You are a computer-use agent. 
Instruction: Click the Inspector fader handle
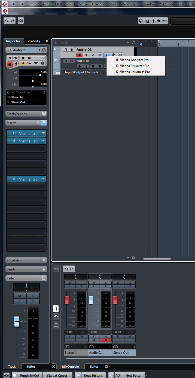[17, 322]
